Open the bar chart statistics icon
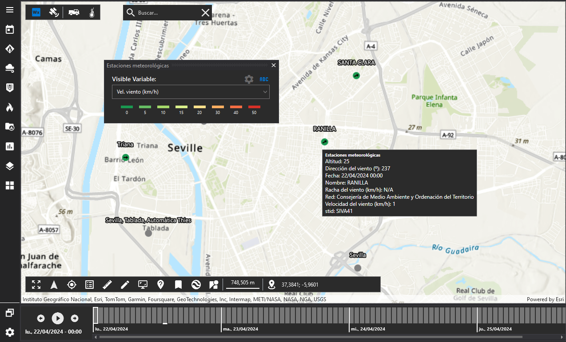566x342 pixels. tap(10, 146)
